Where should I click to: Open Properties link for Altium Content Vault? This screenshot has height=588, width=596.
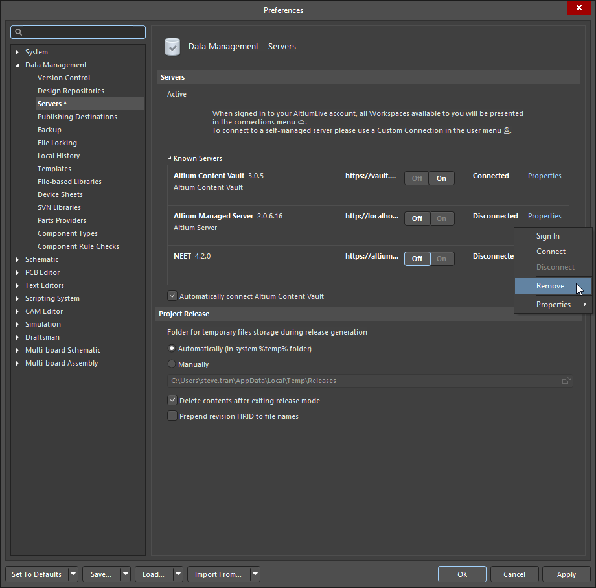[x=544, y=176]
